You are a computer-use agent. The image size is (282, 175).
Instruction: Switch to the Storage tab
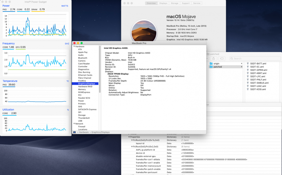click(175, 3)
